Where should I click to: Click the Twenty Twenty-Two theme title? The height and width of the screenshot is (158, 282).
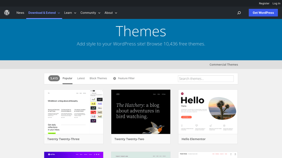(129, 139)
